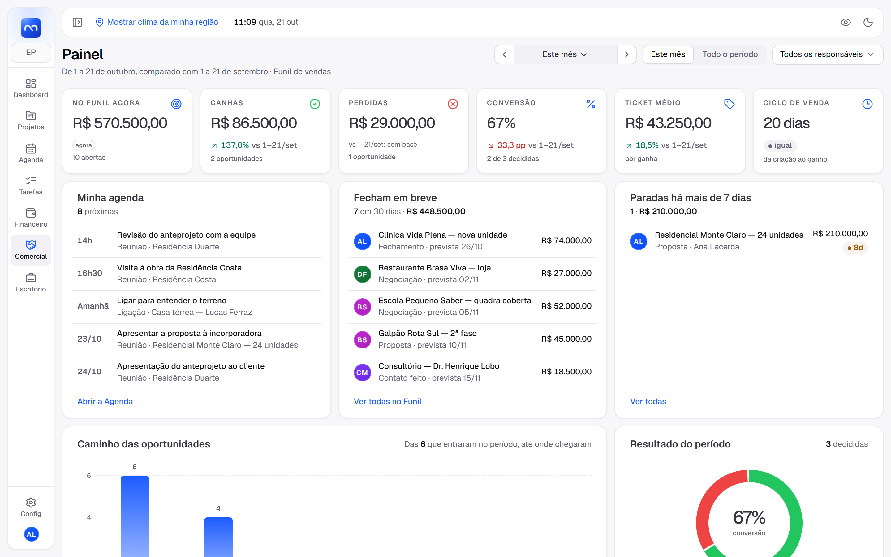
Task: Click the bar labeled 6 in the chart
Action: pos(135,516)
